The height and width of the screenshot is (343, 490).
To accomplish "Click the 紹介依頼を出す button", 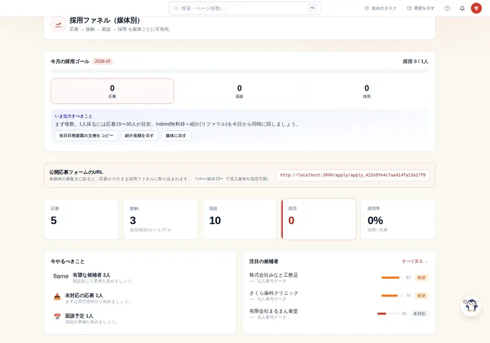I will (139, 135).
